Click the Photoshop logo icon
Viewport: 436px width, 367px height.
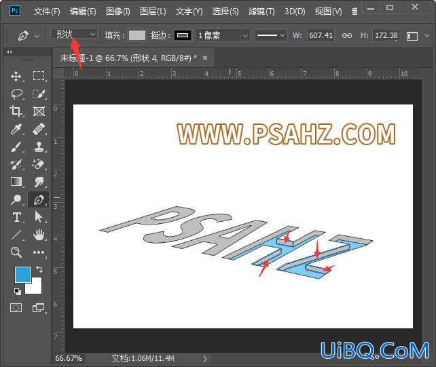15,11
